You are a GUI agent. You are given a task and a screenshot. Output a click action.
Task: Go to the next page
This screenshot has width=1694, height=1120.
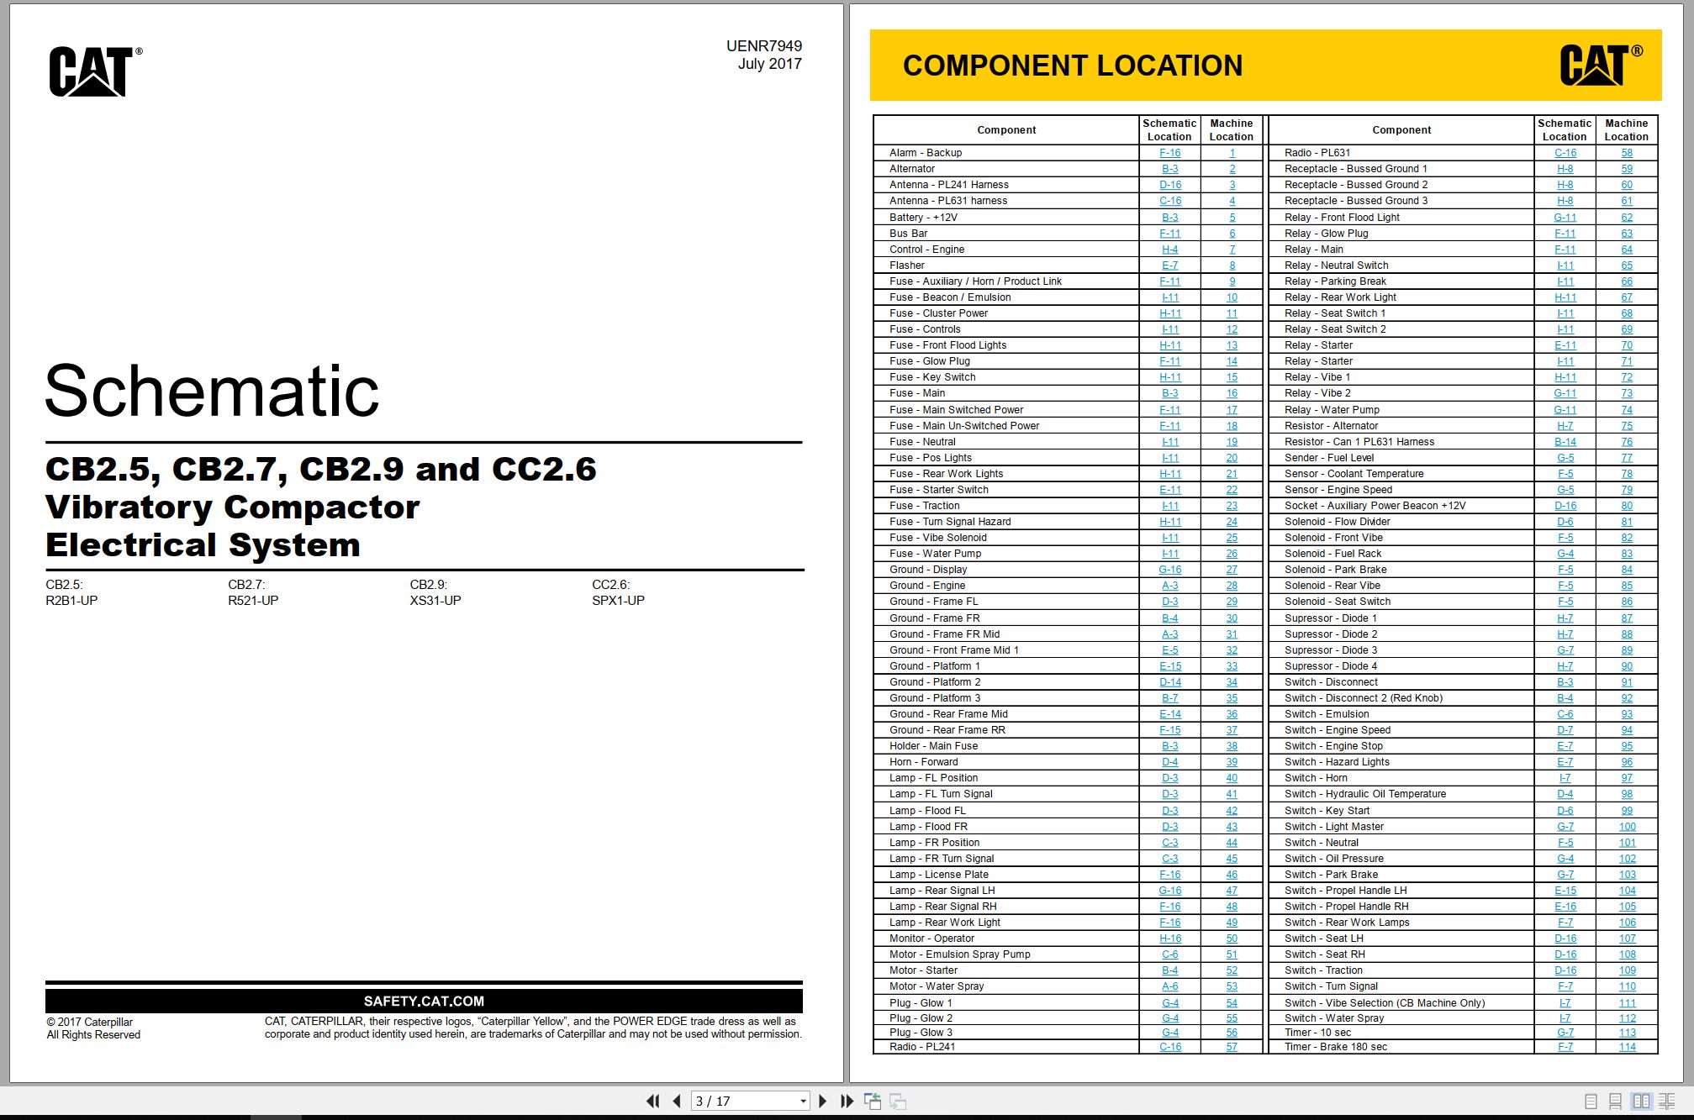pyautogui.click(x=823, y=1101)
